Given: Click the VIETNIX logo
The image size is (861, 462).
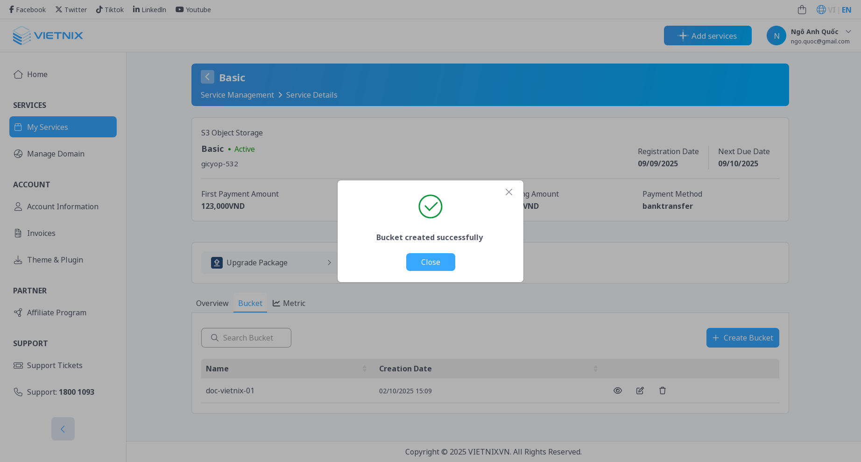Looking at the screenshot, I should coord(48,36).
